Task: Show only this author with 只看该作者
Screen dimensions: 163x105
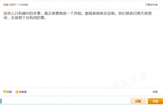Action: [151, 5]
